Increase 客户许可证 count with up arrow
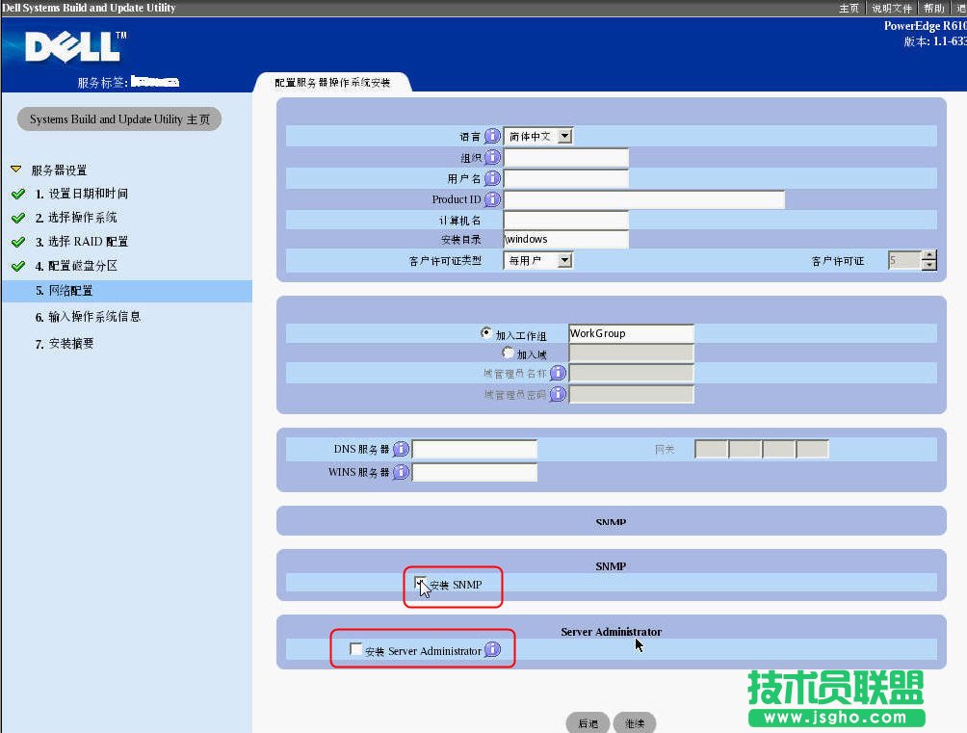This screenshot has width=967, height=733. pyautogui.click(x=928, y=254)
